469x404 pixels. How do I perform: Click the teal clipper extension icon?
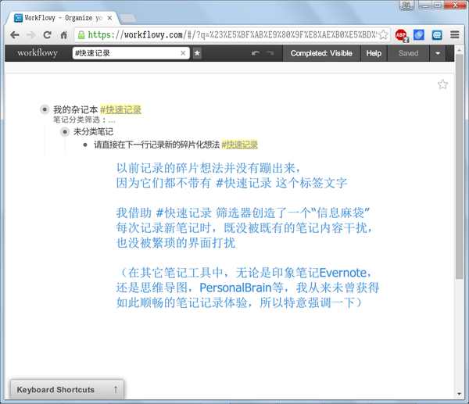point(437,35)
